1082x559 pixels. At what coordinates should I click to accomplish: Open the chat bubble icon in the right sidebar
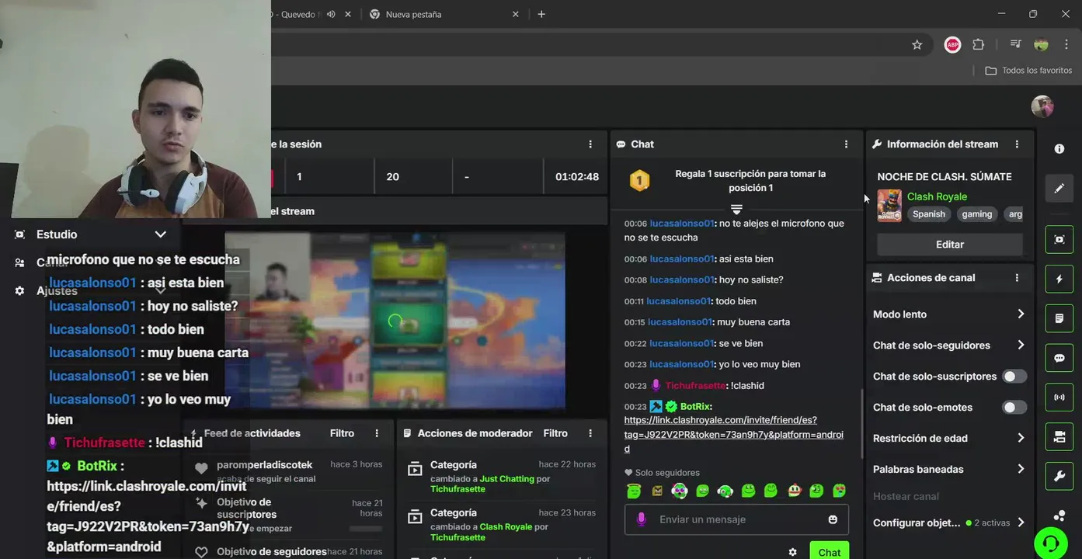tap(1059, 358)
